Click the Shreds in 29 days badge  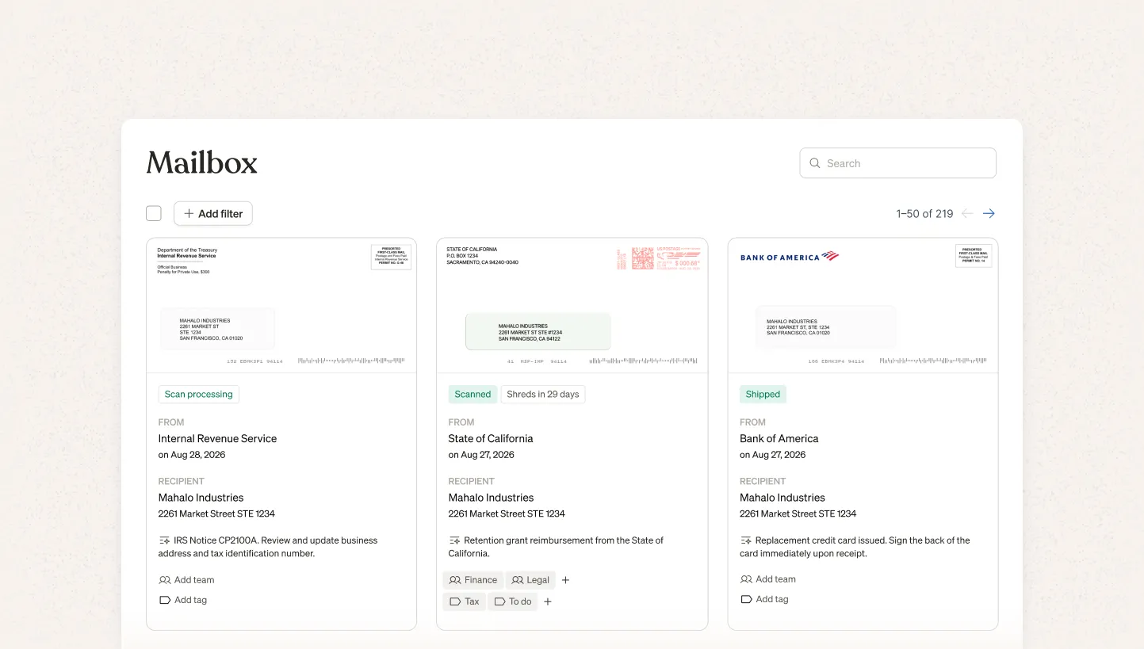click(543, 394)
